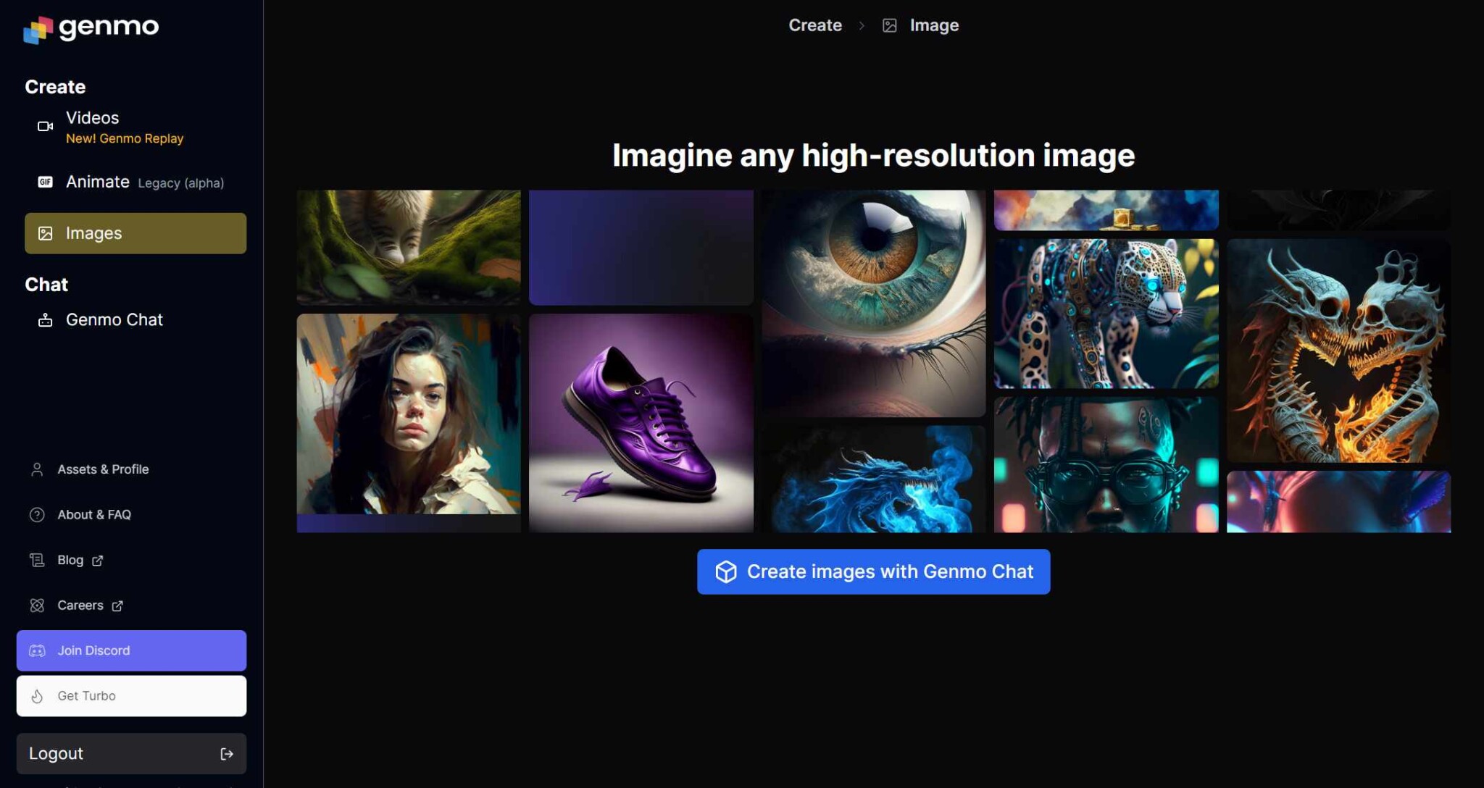Viewport: 1484px width, 788px height.
Task: Click the image icon in the breadcrumb
Action: 889,24
